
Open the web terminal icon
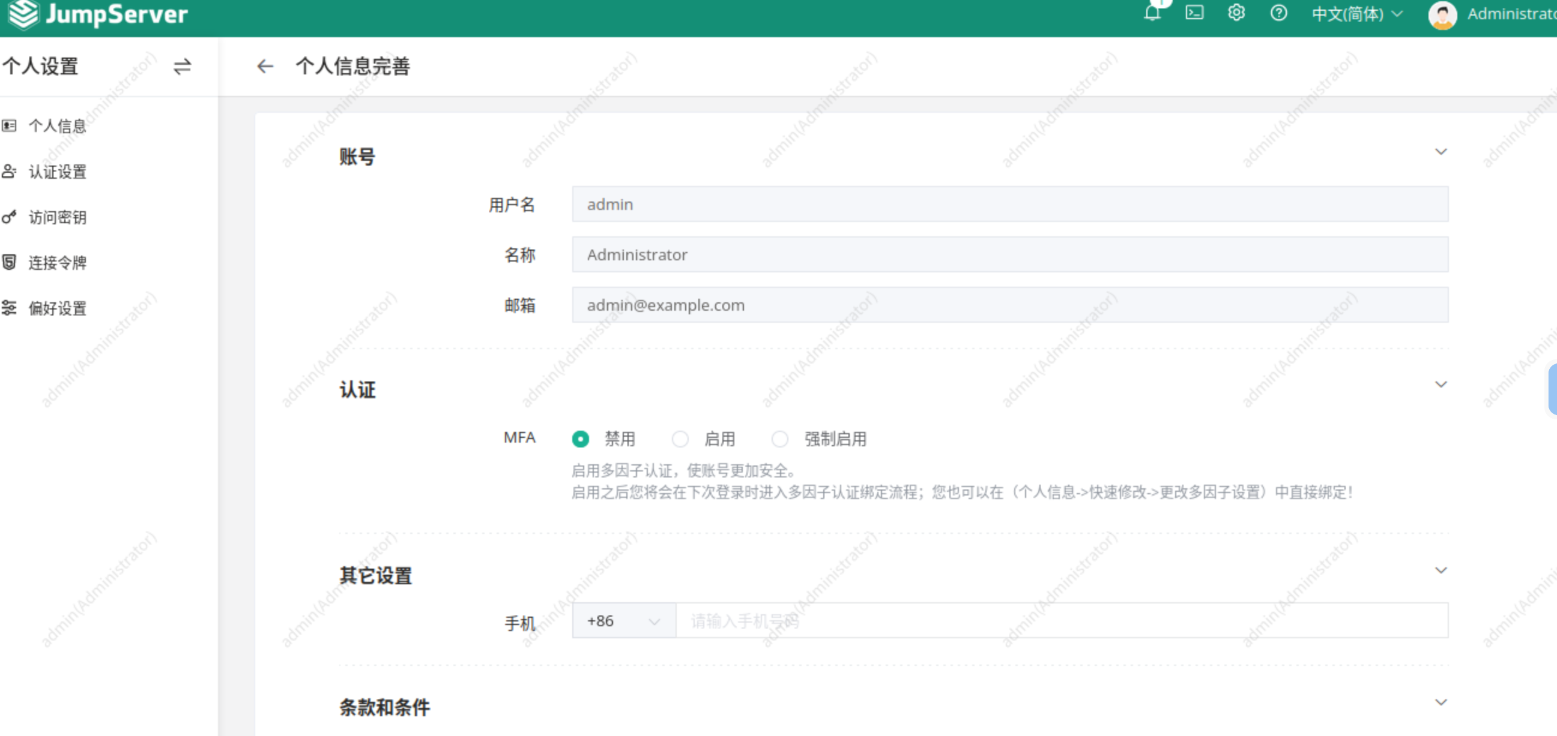1194,13
